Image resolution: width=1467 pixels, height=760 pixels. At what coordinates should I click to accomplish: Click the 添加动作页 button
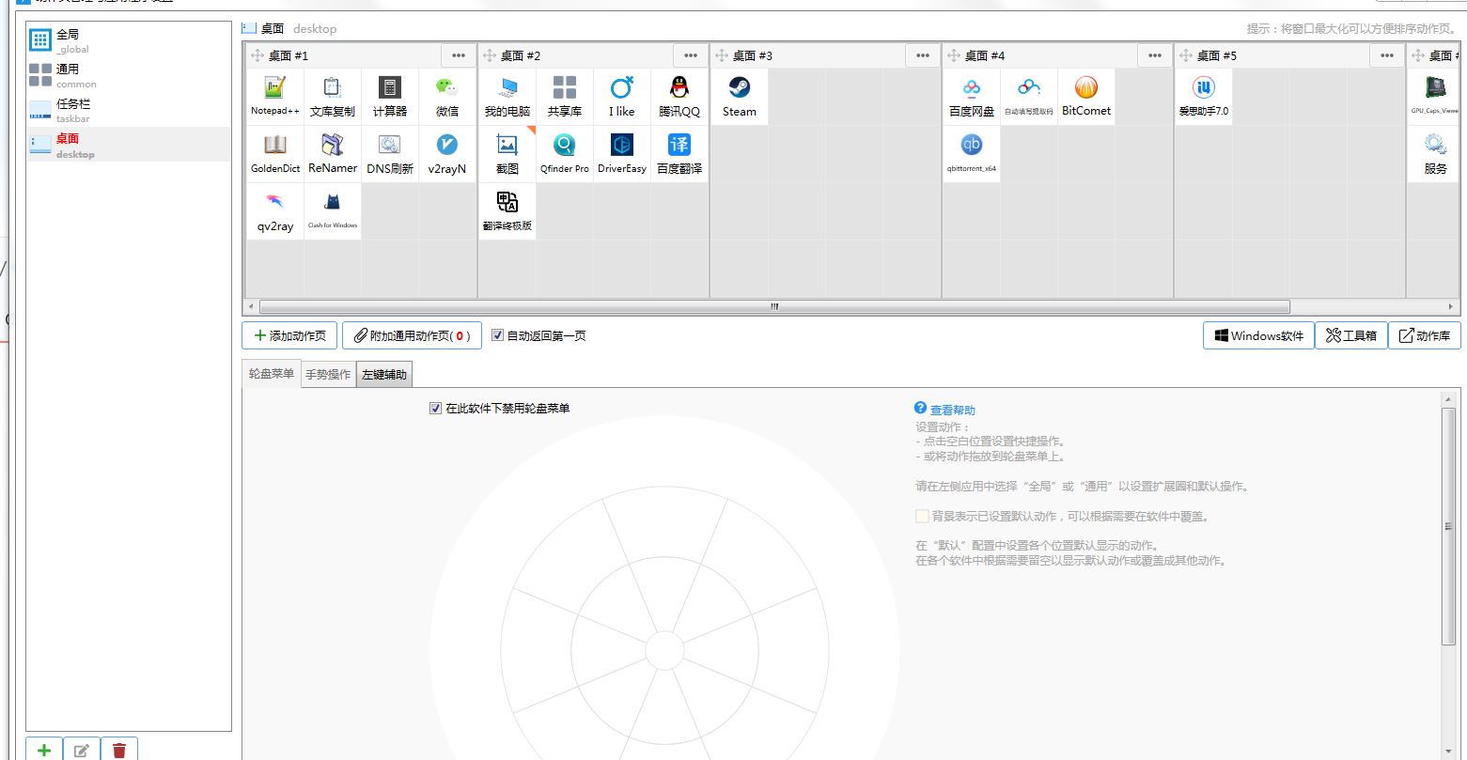(x=289, y=335)
